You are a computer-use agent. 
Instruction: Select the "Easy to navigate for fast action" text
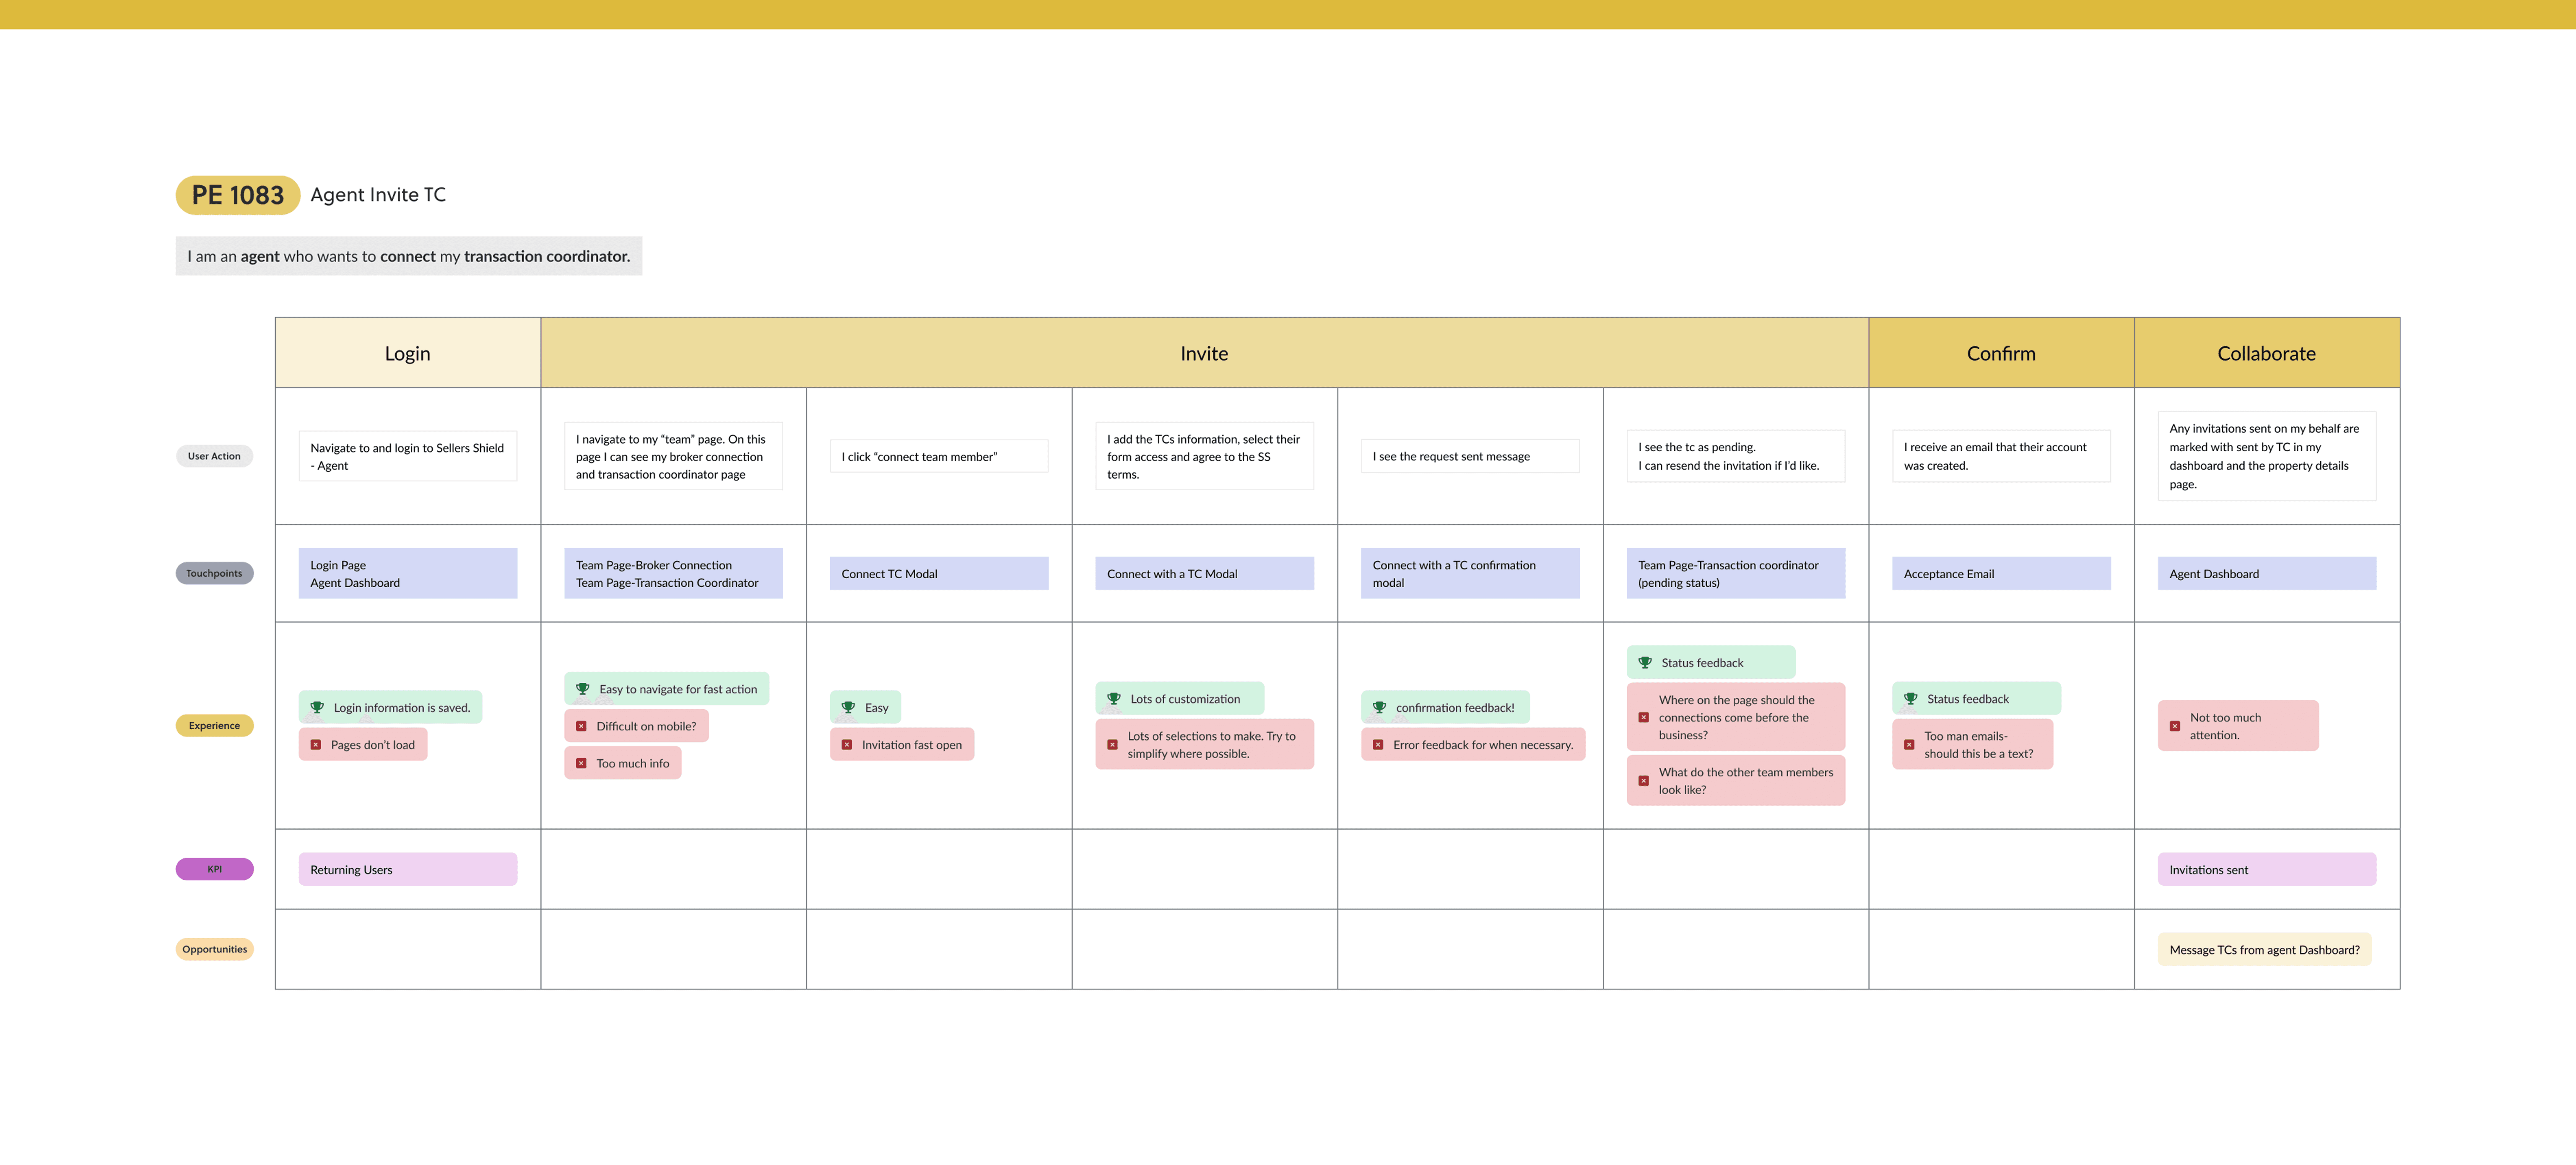point(678,689)
